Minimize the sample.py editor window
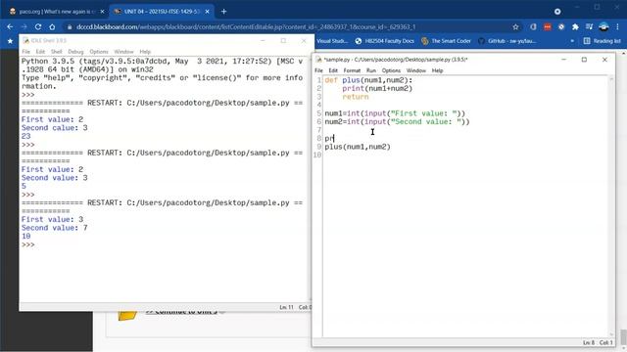This screenshot has height=352, width=627. click(564, 60)
